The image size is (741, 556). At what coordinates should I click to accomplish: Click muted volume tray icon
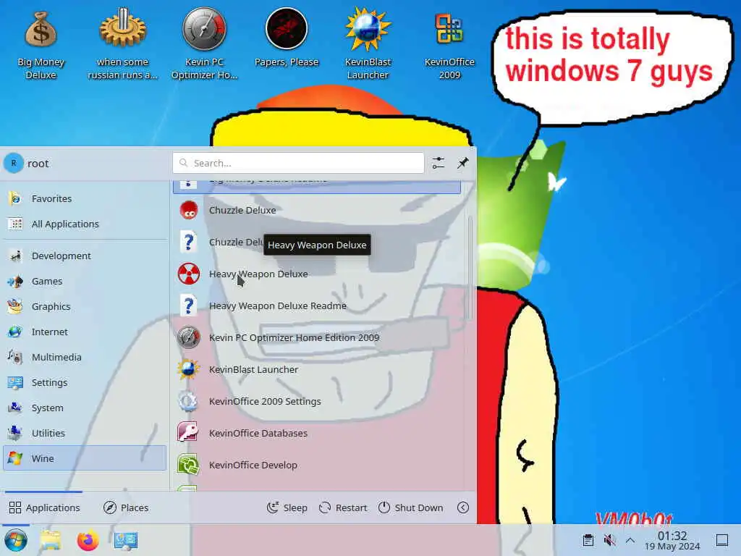tap(609, 540)
